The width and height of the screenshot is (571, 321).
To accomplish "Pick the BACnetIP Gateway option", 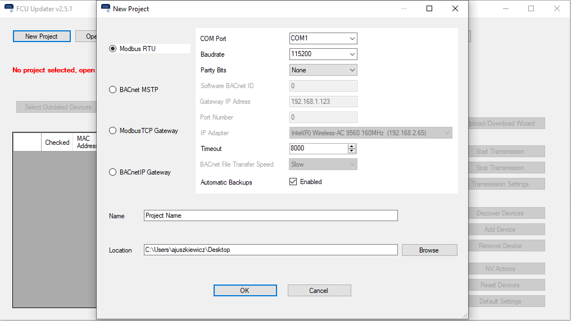I will (x=113, y=172).
